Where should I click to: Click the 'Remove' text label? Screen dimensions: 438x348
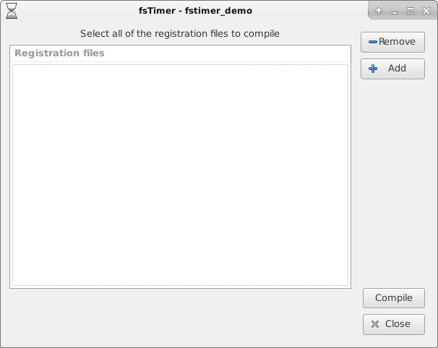(397, 42)
